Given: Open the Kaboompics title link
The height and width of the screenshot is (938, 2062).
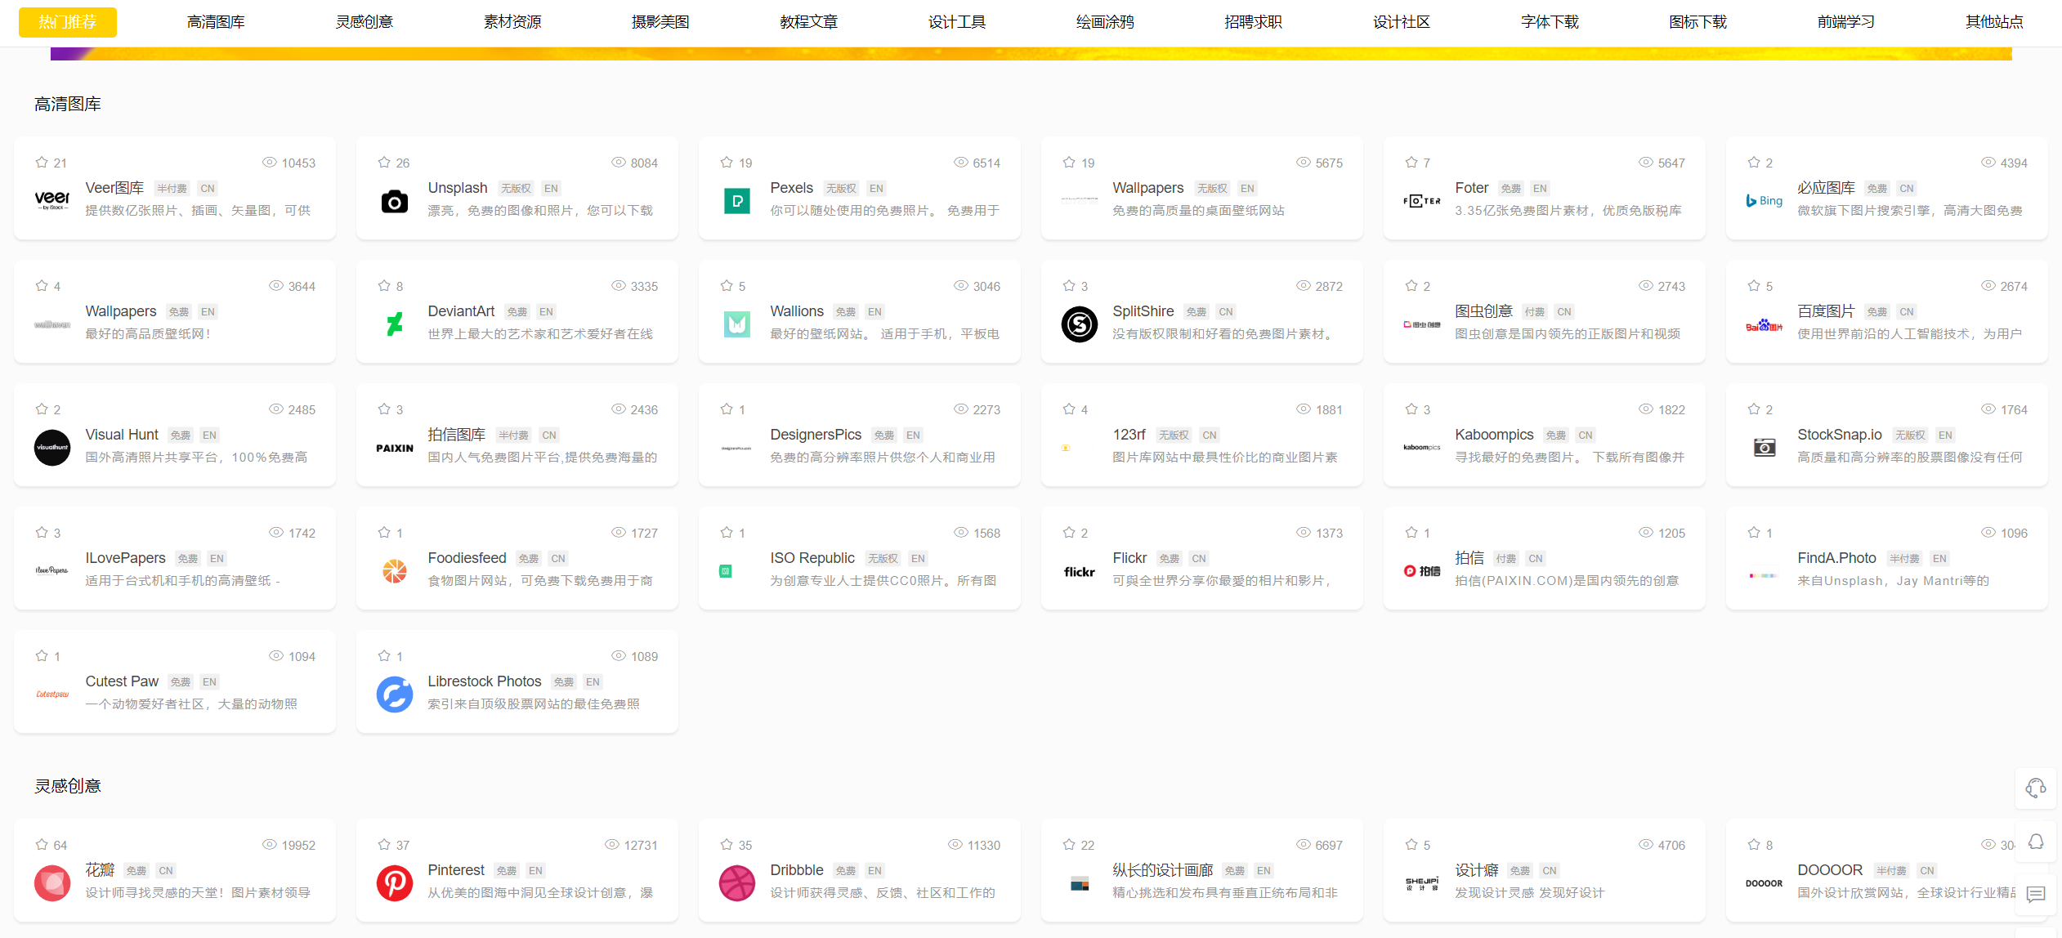Looking at the screenshot, I should coord(1493,435).
